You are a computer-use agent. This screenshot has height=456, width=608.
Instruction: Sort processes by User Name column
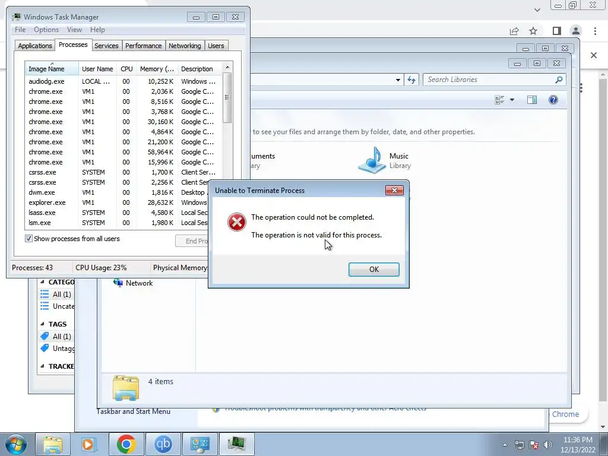tap(97, 69)
